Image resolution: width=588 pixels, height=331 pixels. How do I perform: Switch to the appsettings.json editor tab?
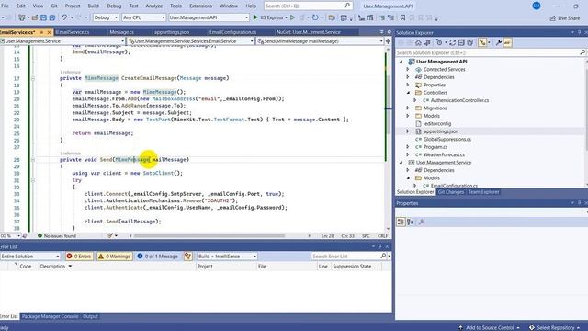pos(172,32)
